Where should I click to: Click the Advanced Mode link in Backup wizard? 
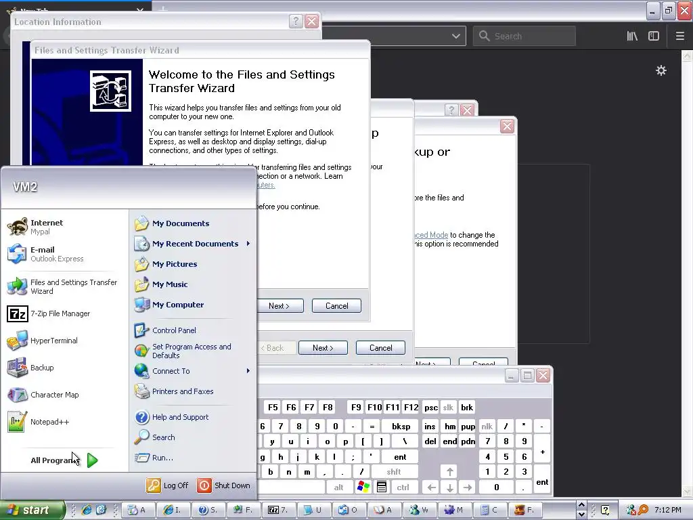(431, 235)
